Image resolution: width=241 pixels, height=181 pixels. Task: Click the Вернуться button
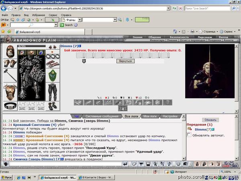click(x=125, y=61)
